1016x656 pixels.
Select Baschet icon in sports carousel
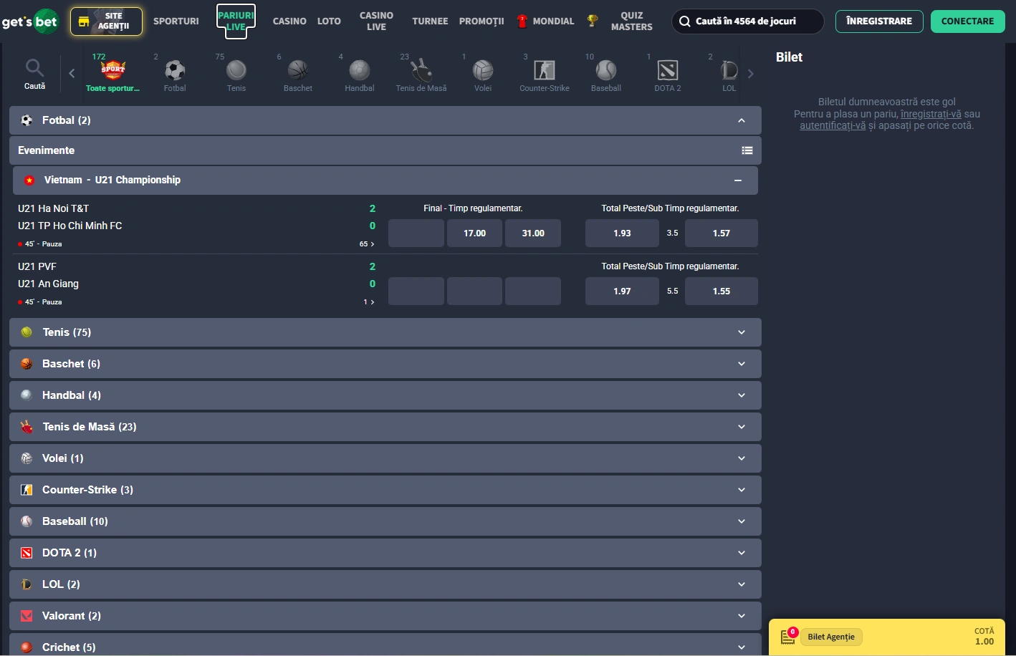(x=298, y=70)
